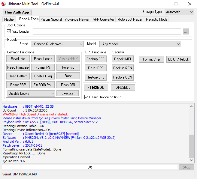197x179 pixels.
Task: Click the DFU2EDL button
Action: tap(123, 88)
